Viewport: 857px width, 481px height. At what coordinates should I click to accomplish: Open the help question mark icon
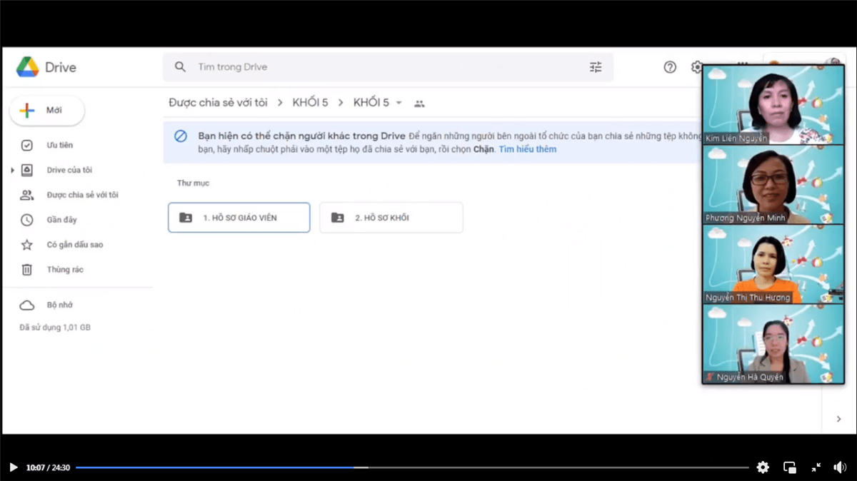pos(670,67)
